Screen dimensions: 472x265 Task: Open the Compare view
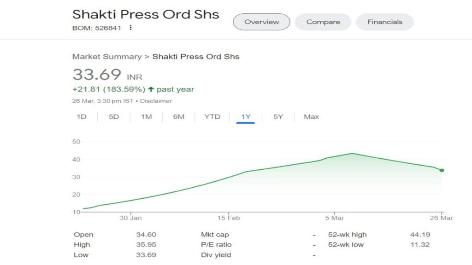[323, 22]
